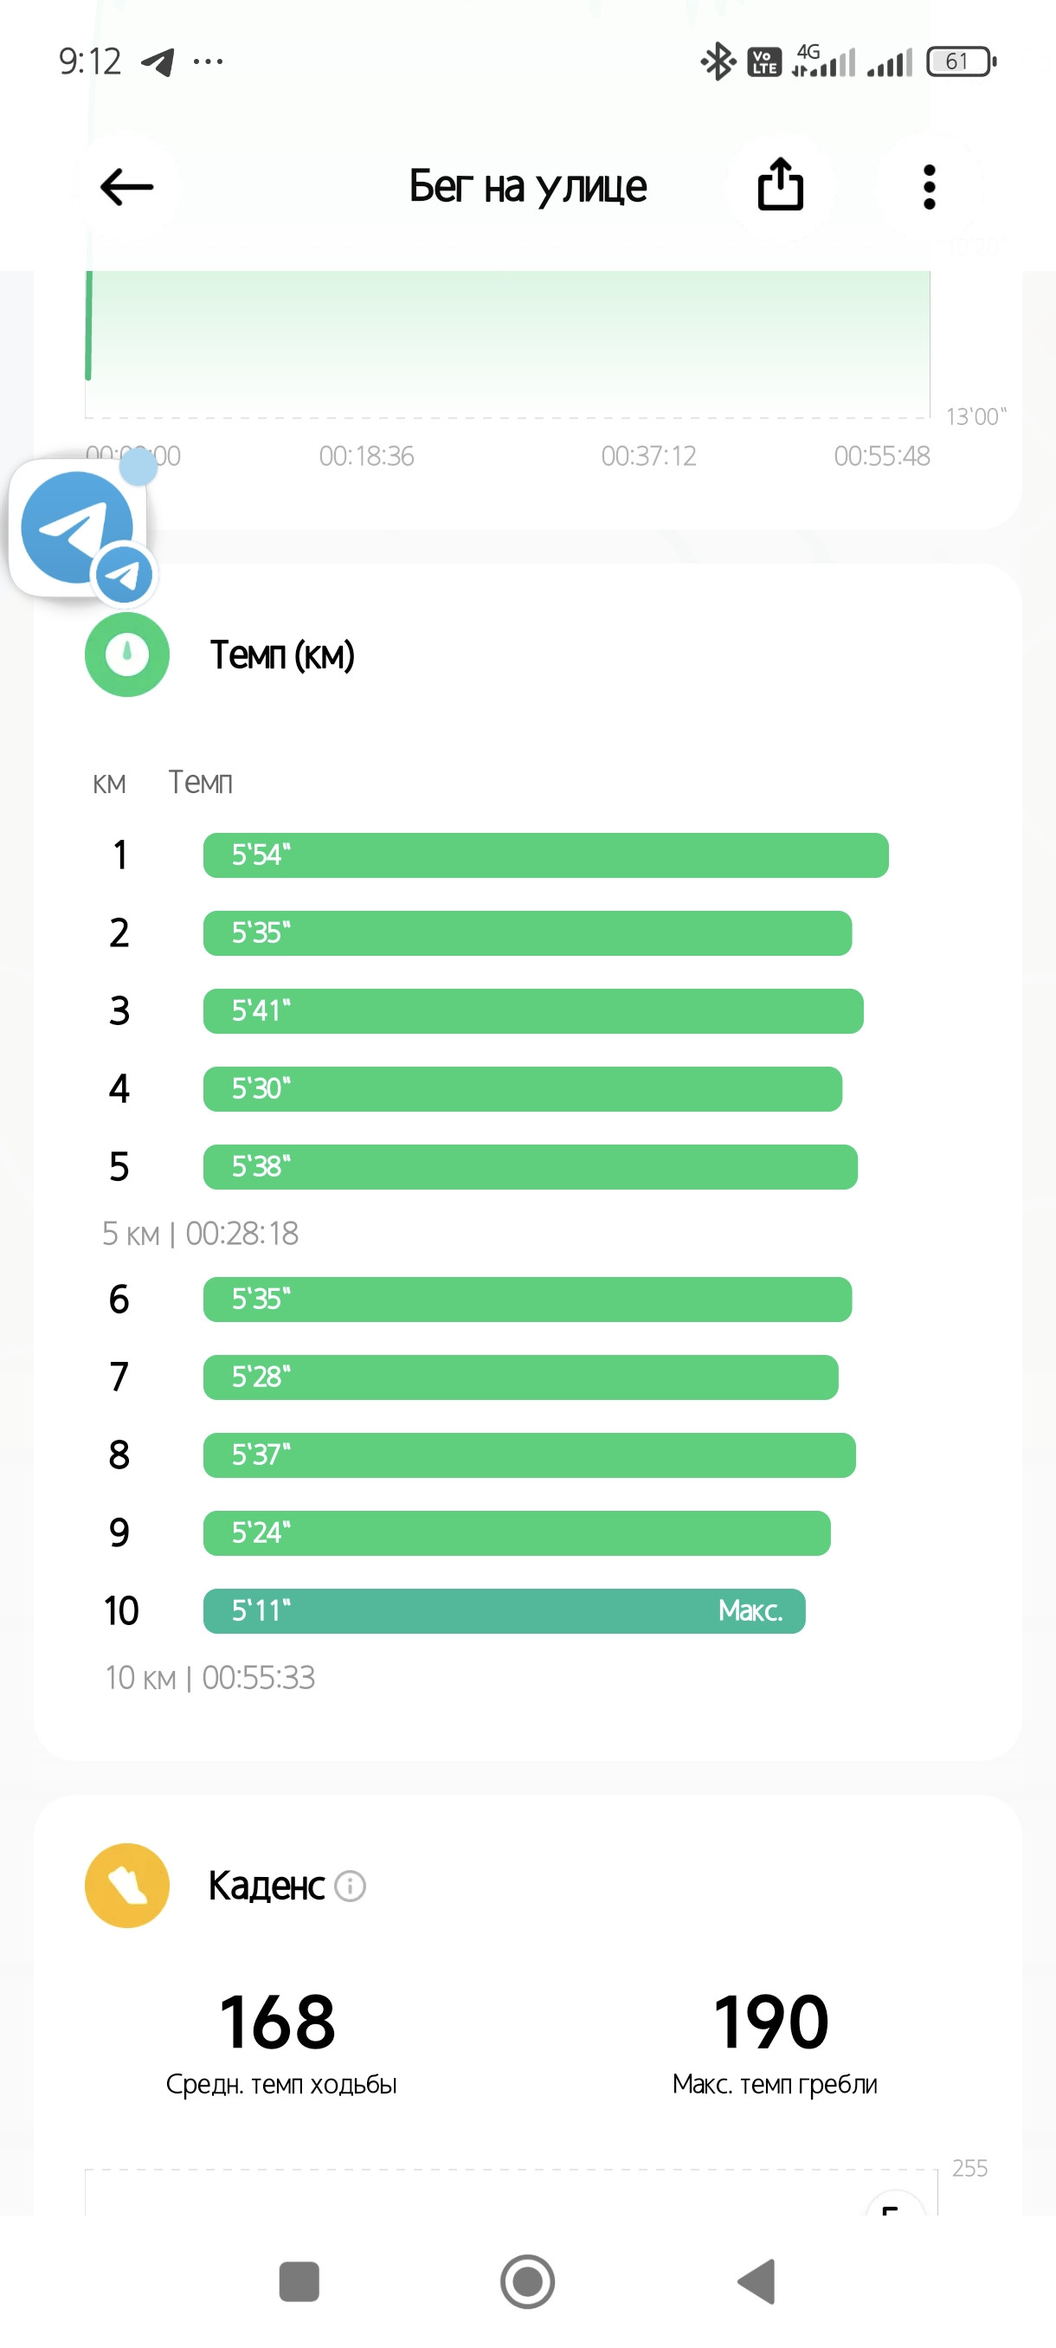Image resolution: width=1056 pixels, height=2348 pixels.
Task: Tap the yellow cadence shoe icon
Action: point(126,1885)
